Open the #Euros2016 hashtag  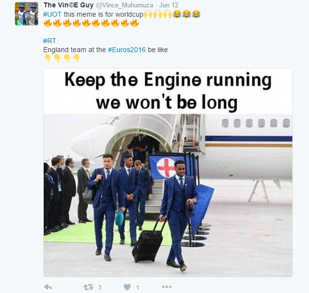point(127,50)
